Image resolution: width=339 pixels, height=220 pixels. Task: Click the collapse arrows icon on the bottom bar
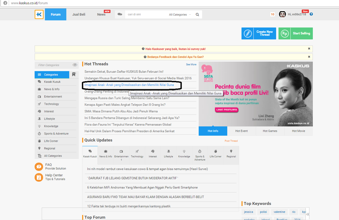pyautogui.click(x=307, y=214)
